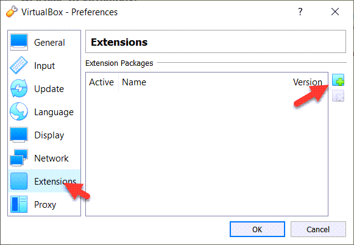Screen dimensions: 354x245
Task: Click the Input keyboard icon
Action: click(19, 65)
